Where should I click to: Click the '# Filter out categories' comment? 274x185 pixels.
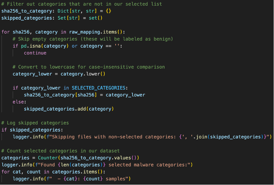click(82, 4)
